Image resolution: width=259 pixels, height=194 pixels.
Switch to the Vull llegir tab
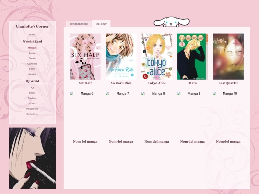101,24
